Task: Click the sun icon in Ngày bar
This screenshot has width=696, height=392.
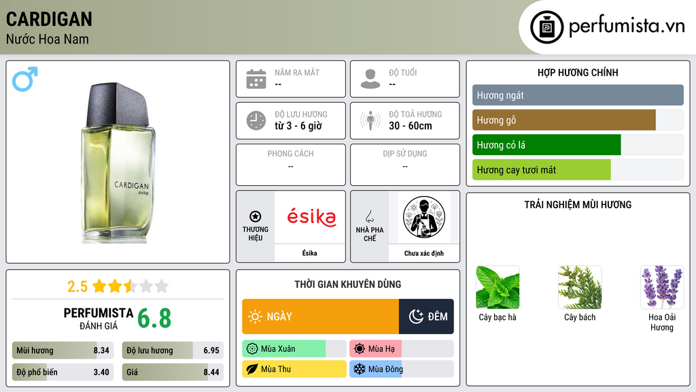Action: pos(256,316)
